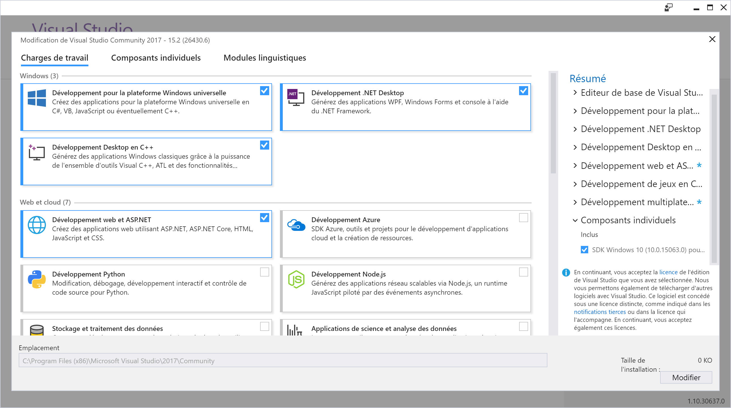731x408 pixels.
Task: Enable the Développement Azure workload checkbox
Action: point(523,218)
